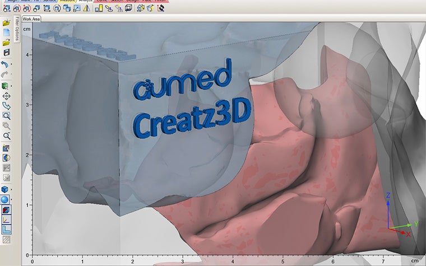Toggle the ruler display button
426x266 pixels.
[x=6, y=228]
